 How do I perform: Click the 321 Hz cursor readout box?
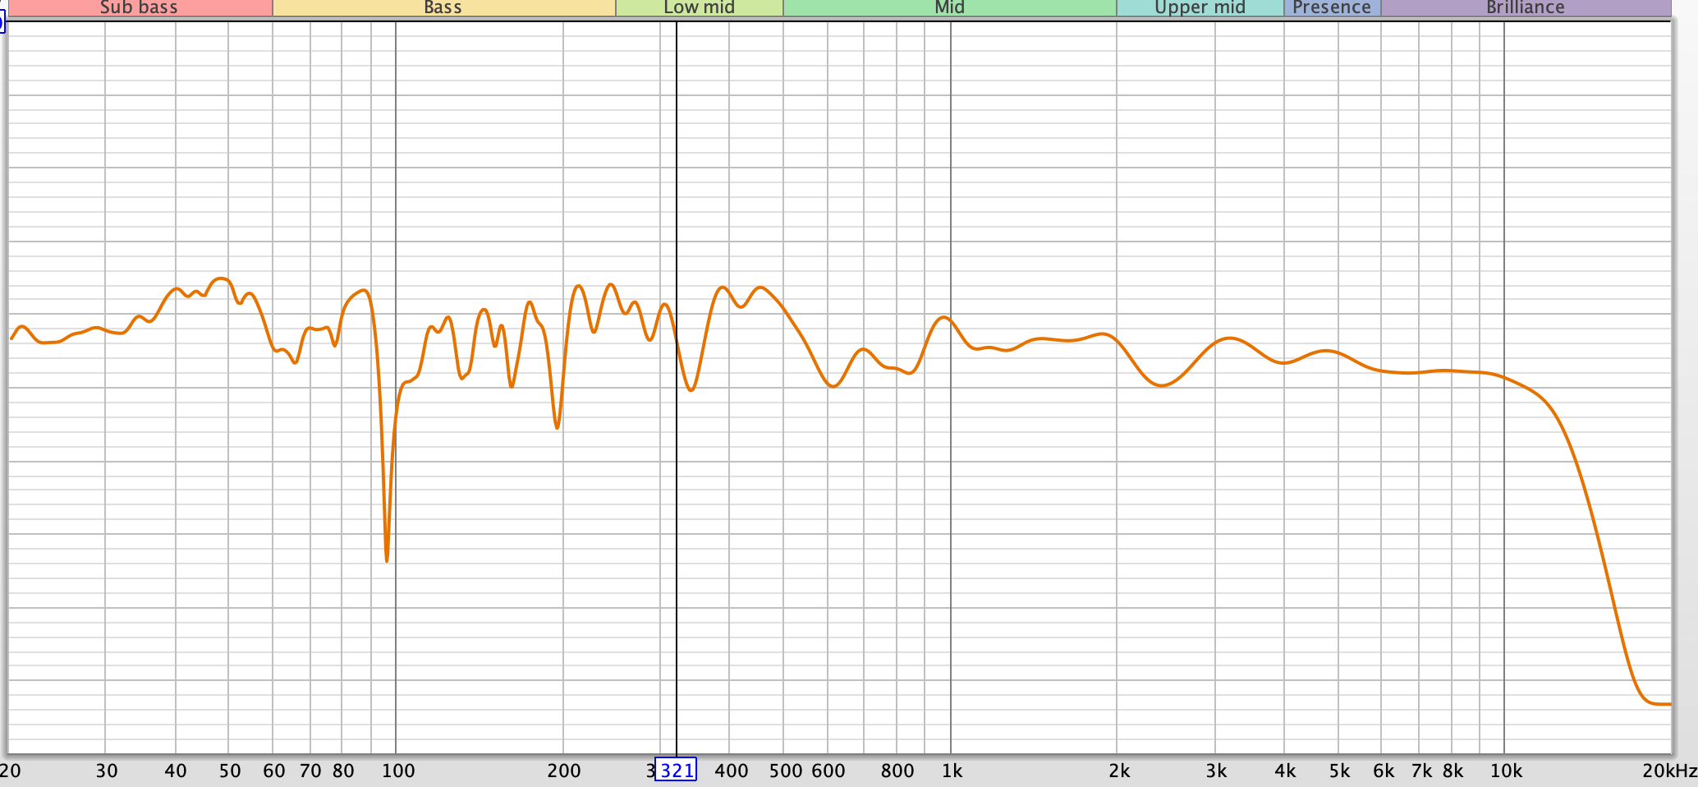tap(676, 771)
